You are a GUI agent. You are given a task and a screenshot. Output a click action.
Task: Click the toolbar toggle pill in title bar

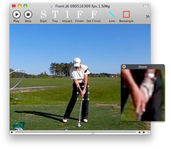pos(146,6)
